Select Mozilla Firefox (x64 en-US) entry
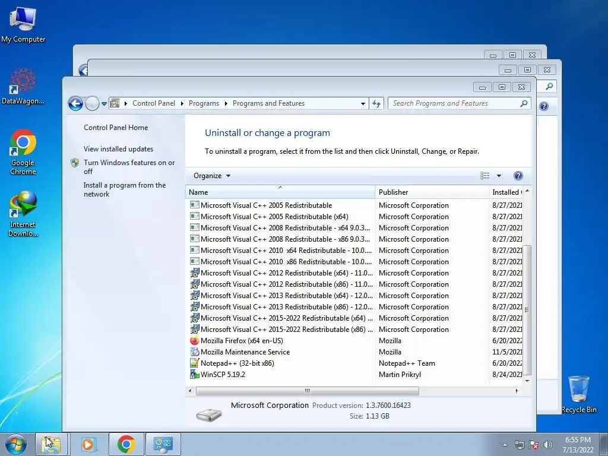The height and width of the screenshot is (456, 608). click(242, 340)
